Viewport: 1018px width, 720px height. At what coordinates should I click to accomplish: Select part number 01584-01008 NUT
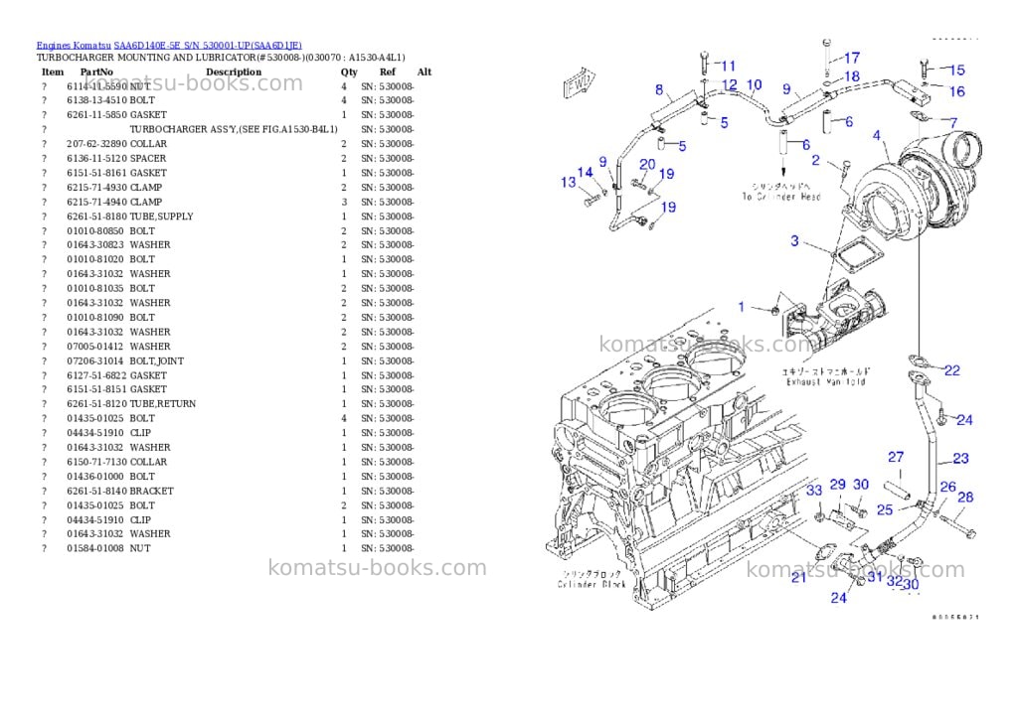pos(108,549)
